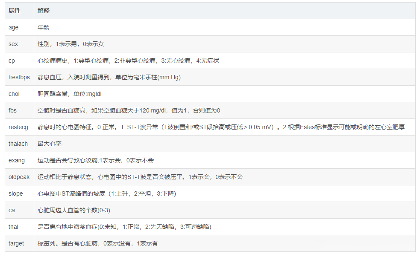Click the '性别，1表示男，0表示女' text
This screenshot has width=420, height=254.
coord(71,44)
